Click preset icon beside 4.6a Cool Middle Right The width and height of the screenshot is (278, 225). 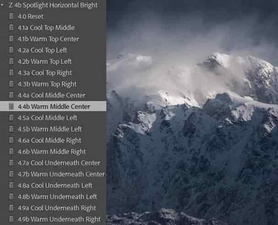[11, 140]
